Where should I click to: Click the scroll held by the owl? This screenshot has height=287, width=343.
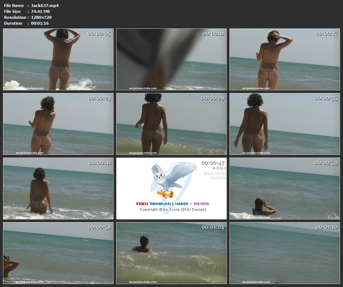165,193
